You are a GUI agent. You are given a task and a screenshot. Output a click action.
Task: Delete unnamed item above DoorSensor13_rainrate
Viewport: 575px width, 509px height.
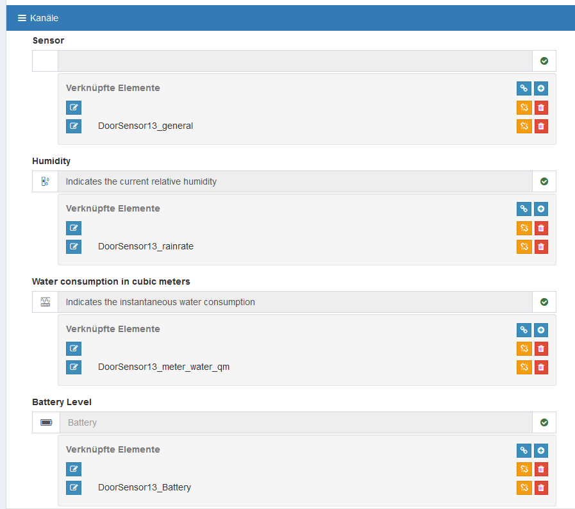click(541, 228)
